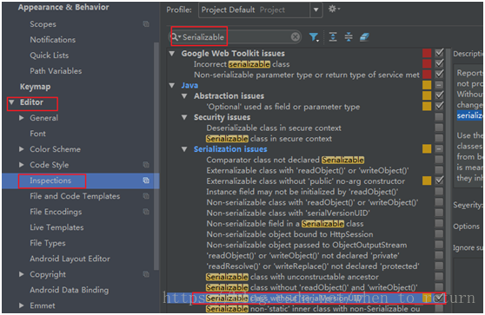The width and height of the screenshot is (485, 315).
Task: Select Inspections settings page
Action: tap(50, 180)
